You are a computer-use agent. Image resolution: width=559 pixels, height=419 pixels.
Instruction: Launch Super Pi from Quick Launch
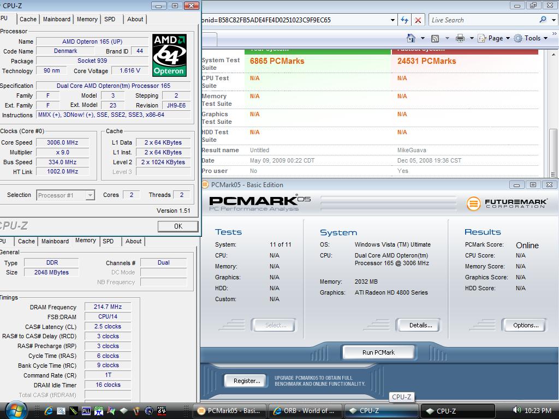pyautogui.click(x=98, y=411)
